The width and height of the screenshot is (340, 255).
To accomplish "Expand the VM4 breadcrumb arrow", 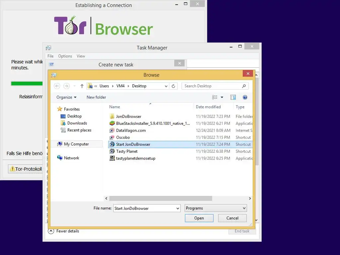I will [x=128, y=86].
